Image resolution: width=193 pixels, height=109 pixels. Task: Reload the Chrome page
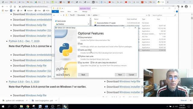(x=11, y=7)
